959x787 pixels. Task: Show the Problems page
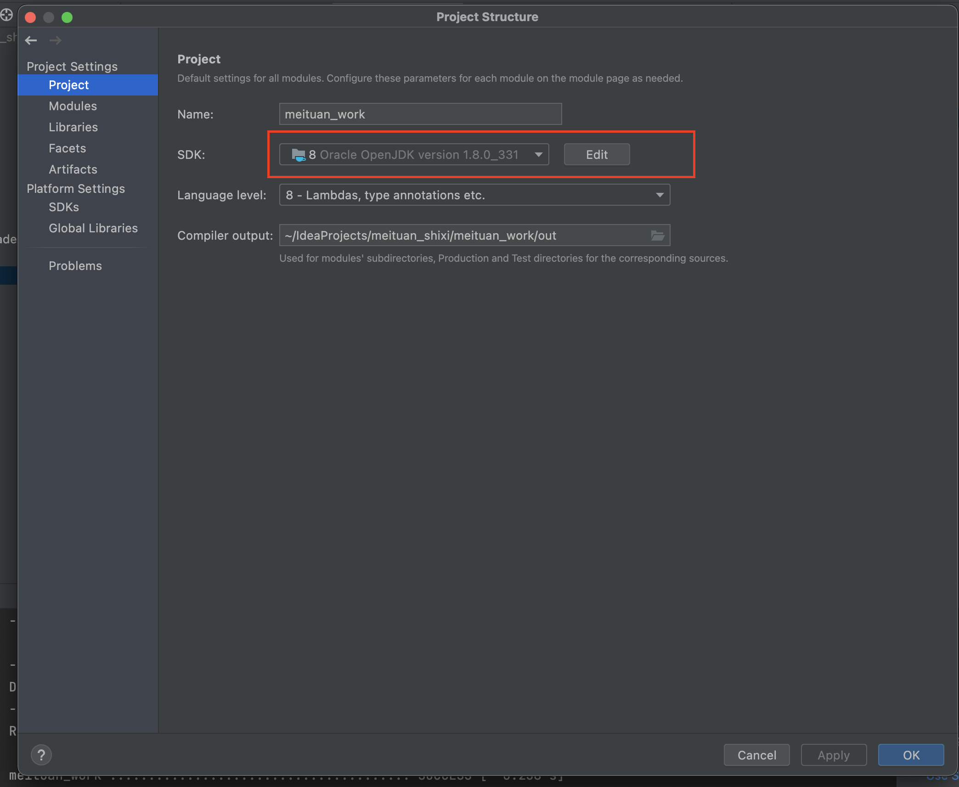[75, 266]
